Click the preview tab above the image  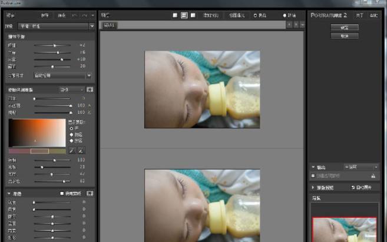[110, 25]
